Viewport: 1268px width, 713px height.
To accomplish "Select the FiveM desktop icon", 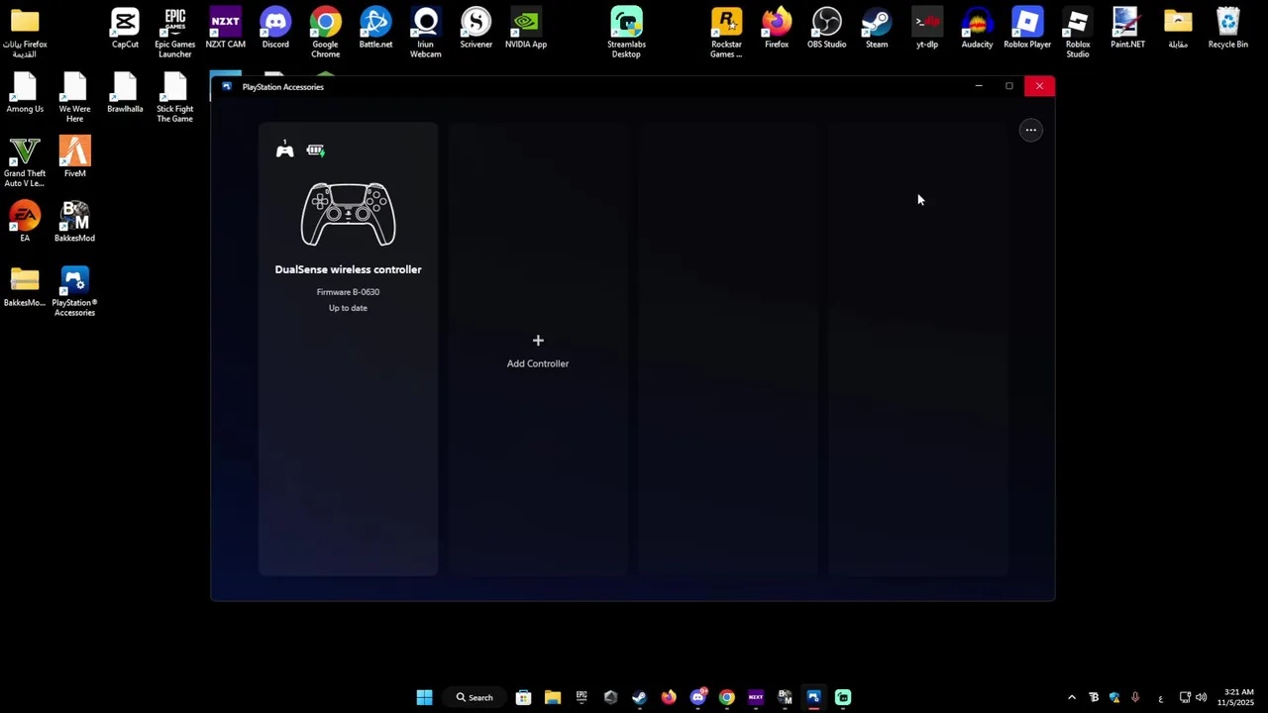I will [x=74, y=157].
